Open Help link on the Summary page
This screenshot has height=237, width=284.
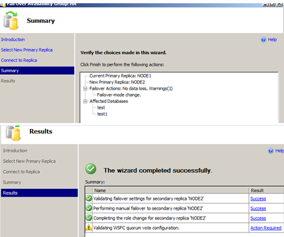tap(272, 40)
